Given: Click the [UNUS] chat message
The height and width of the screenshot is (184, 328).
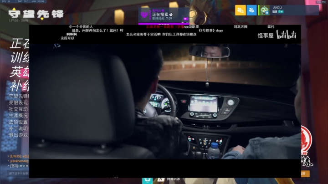Looking at the screenshot, I should (x=19, y=156).
